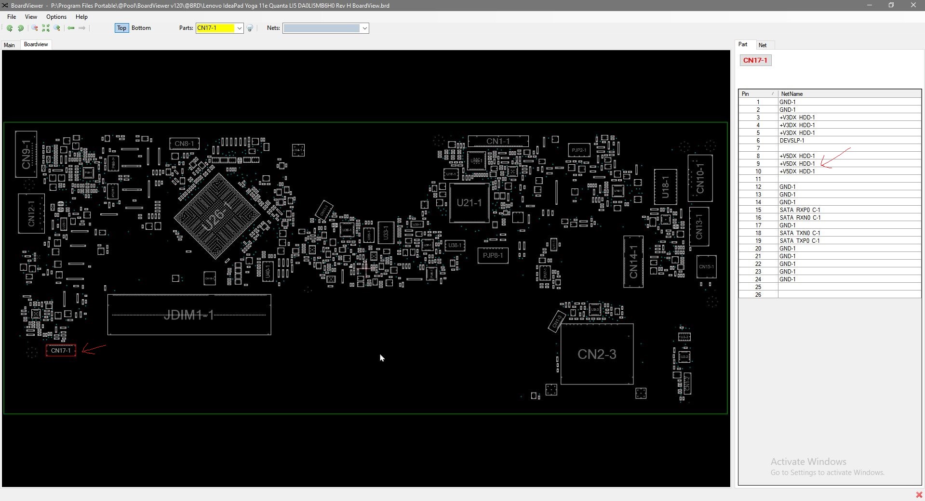Select the CN17-1 connector on the board

pyautogui.click(x=61, y=350)
